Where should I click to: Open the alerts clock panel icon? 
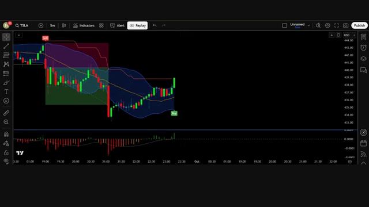coord(363,48)
